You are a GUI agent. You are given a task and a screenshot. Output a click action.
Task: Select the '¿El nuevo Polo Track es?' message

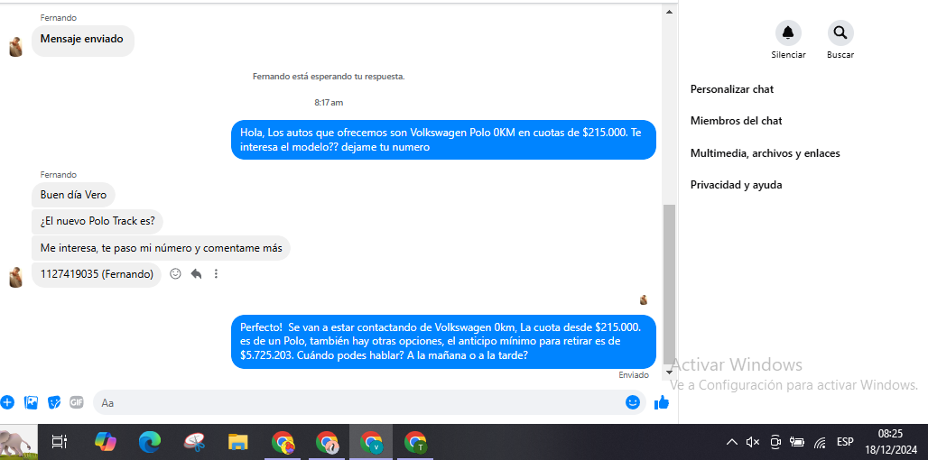tap(97, 221)
